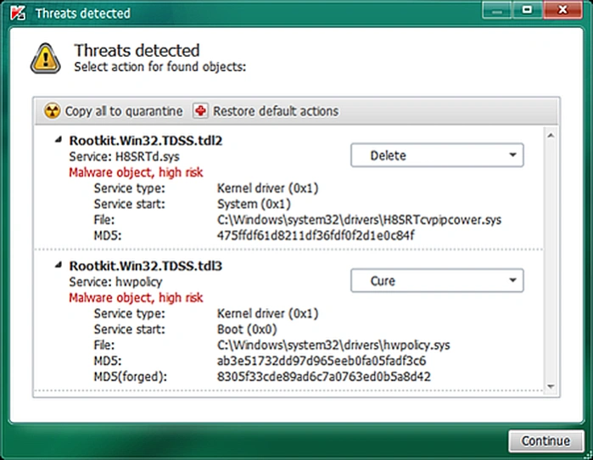
Task: Click the red cross restore icon
Action: (200, 111)
